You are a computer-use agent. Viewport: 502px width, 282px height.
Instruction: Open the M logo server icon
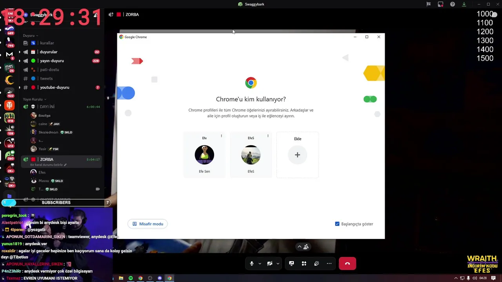(9, 54)
